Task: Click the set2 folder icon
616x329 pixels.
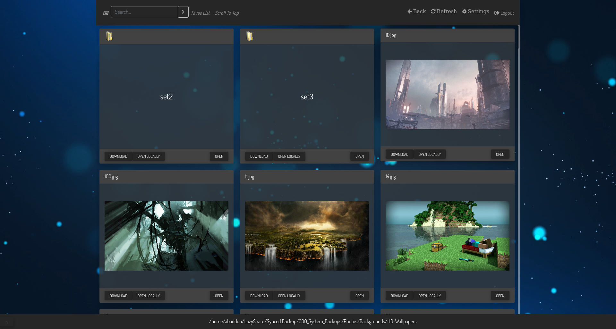Action: click(109, 36)
